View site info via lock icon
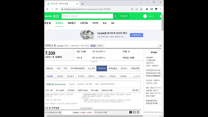This screenshot has height=117, width=208. point(62,9)
